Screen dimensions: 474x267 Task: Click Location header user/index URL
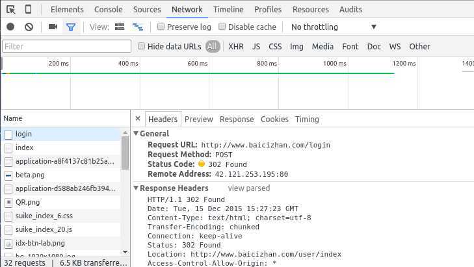(x=266, y=254)
